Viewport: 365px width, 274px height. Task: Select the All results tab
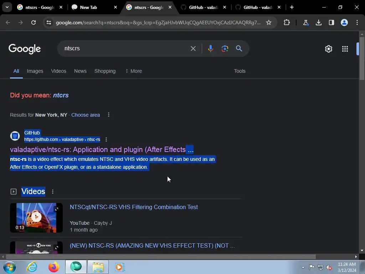16,71
